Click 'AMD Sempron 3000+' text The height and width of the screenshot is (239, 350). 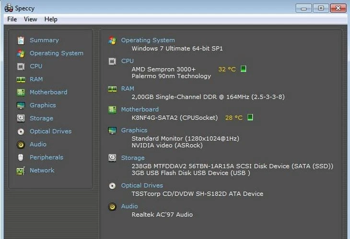(163, 69)
